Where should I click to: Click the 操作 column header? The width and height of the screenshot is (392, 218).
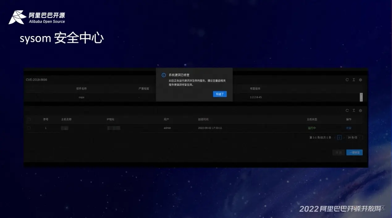pyautogui.click(x=349, y=119)
